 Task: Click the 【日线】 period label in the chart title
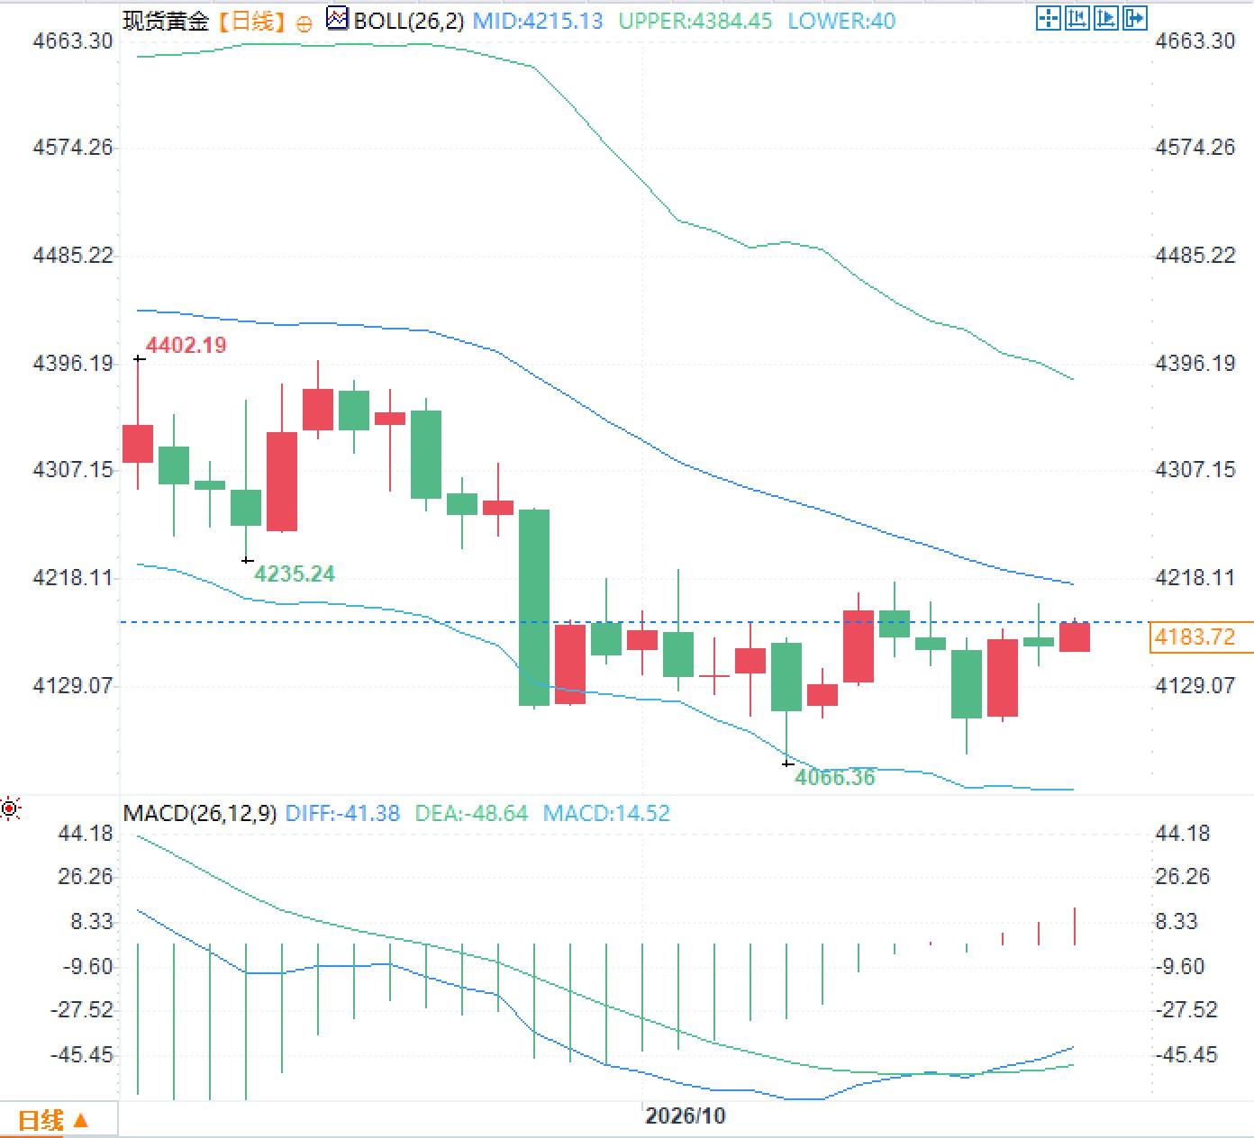252,21
